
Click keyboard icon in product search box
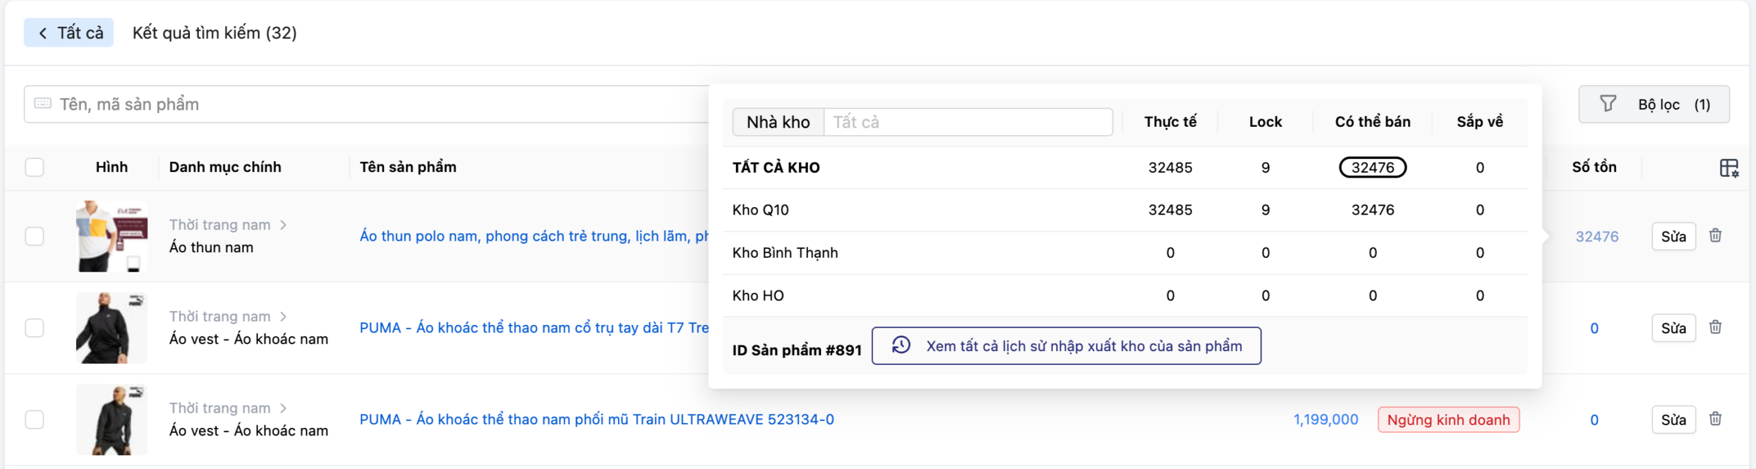[43, 104]
